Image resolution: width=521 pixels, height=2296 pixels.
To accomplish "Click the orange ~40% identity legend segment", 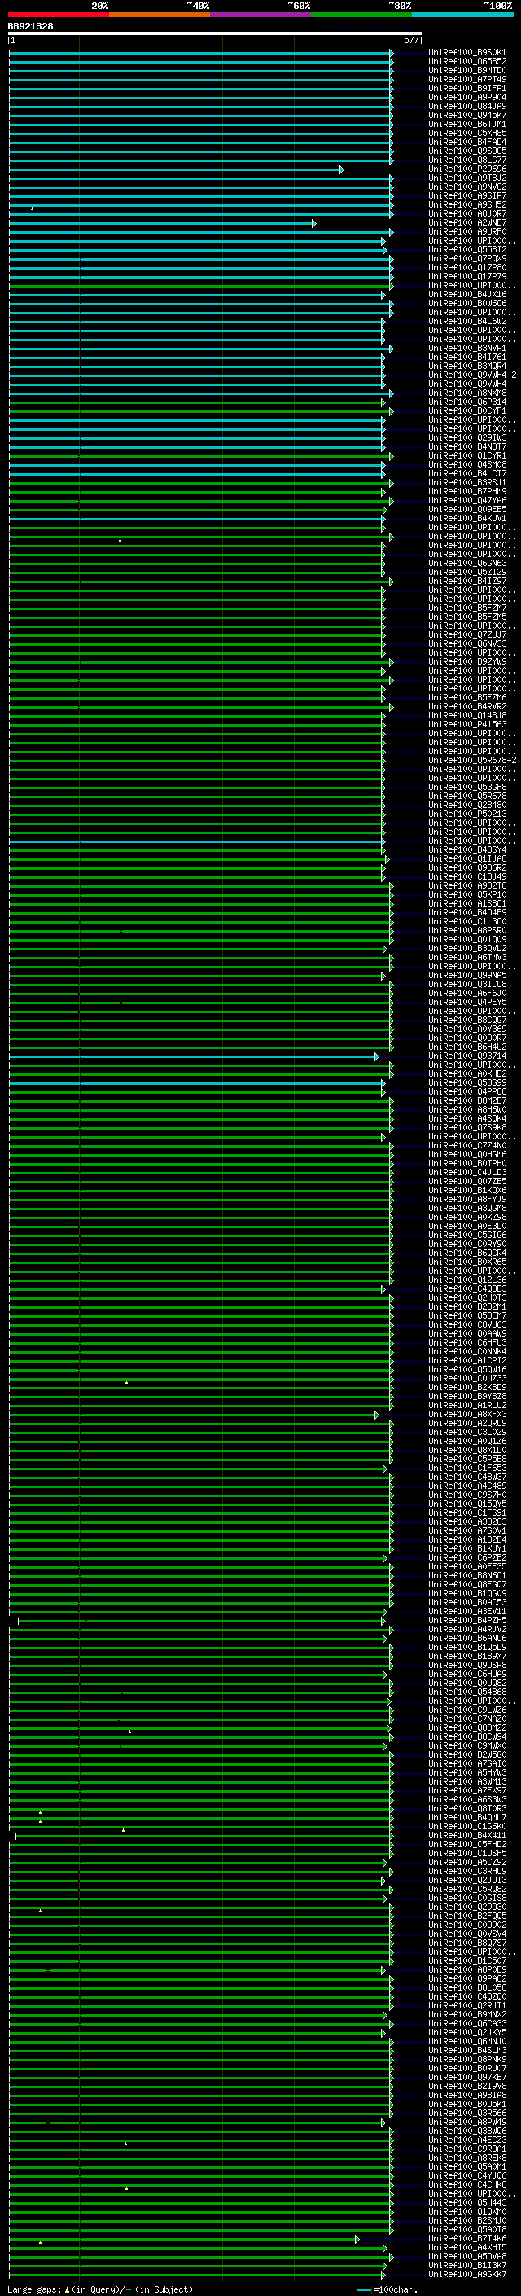I will coord(160,15).
